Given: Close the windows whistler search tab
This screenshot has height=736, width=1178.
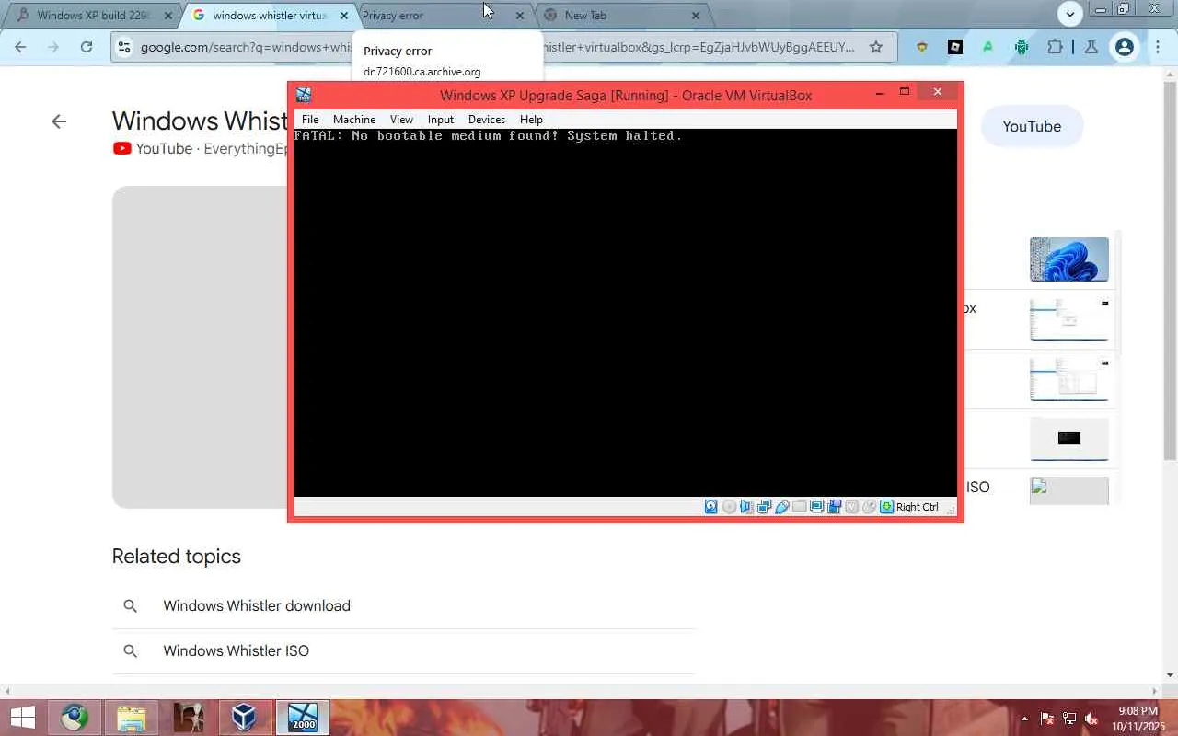Looking at the screenshot, I should click(344, 16).
